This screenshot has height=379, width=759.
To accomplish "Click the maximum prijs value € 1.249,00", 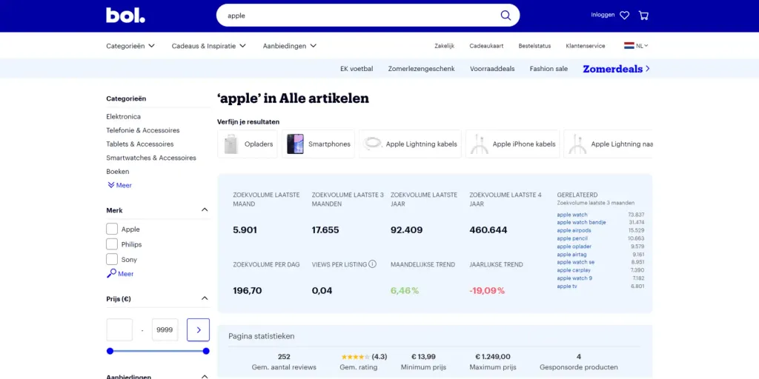I will [x=492, y=357].
